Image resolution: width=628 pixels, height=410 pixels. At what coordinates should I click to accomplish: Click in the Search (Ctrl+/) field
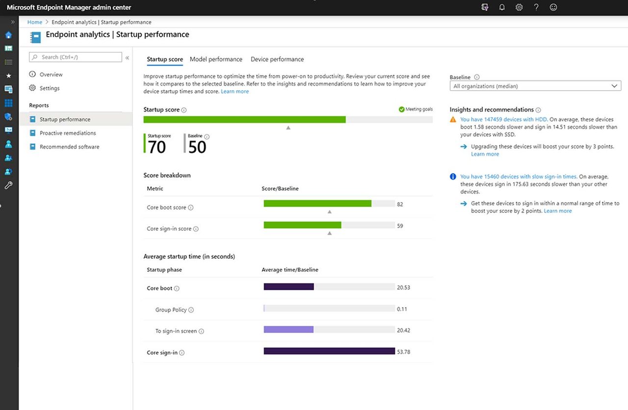pos(76,57)
